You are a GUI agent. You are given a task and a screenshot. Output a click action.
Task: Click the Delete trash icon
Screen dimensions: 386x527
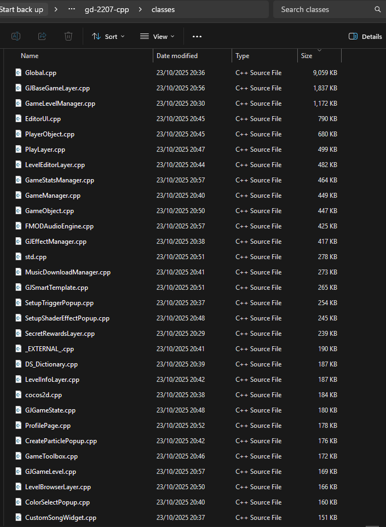coord(68,36)
